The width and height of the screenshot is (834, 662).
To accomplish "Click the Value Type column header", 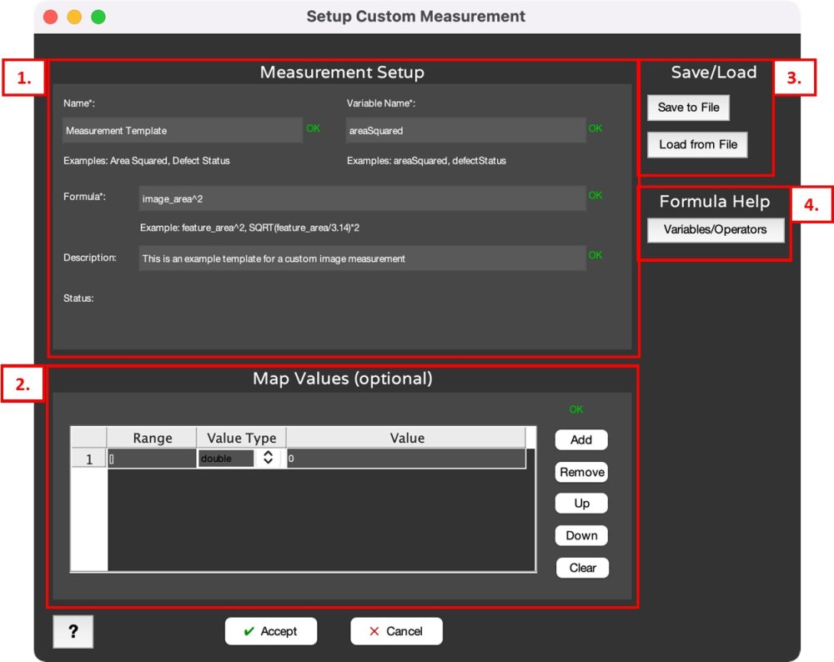I will (242, 438).
